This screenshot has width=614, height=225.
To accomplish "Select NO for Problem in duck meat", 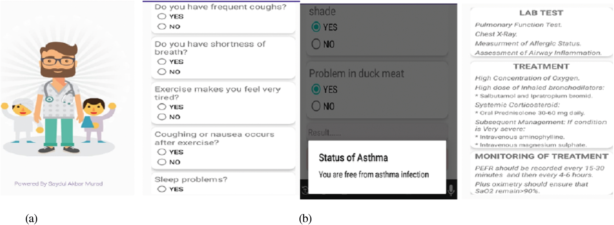I will pos(316,106).
